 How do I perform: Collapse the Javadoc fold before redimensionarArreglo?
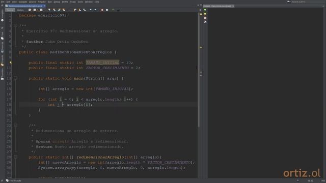click(x=16, y=126)
